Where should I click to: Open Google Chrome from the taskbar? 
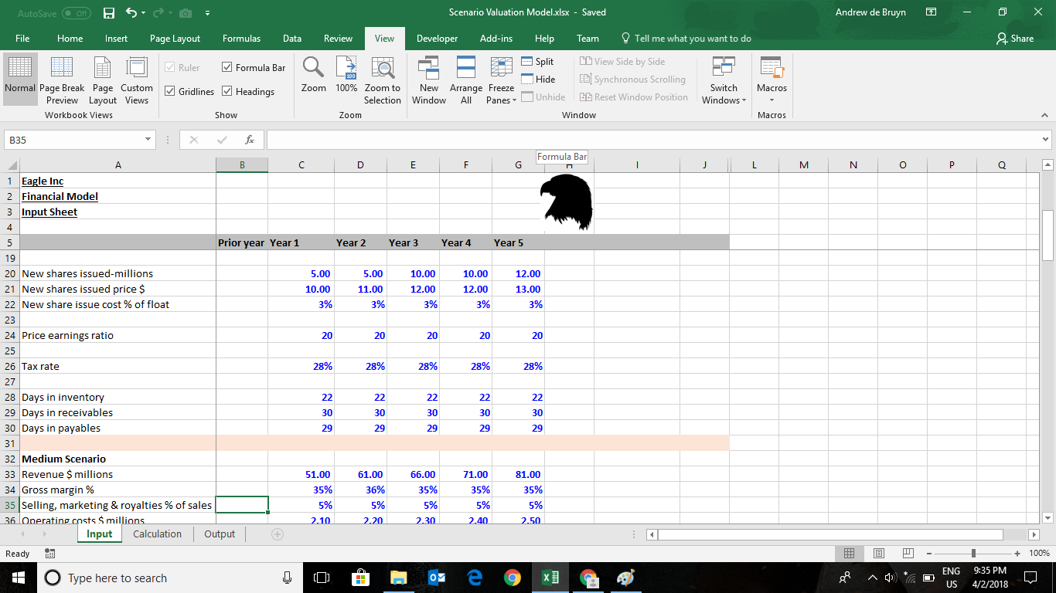tap(512, 578)
